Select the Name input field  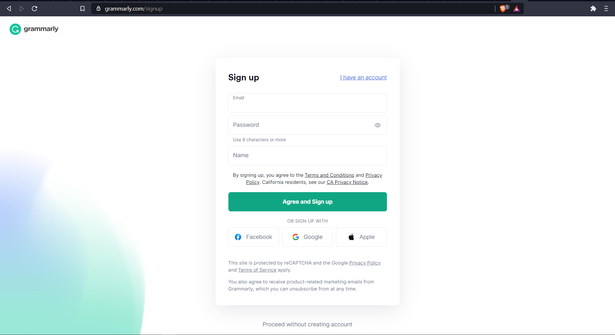307,156
